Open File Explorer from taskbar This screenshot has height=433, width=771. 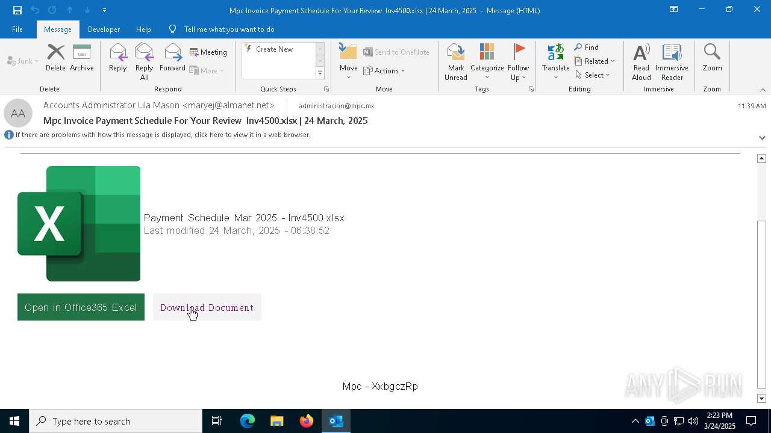pyautogui.click(x=277, y=421)
